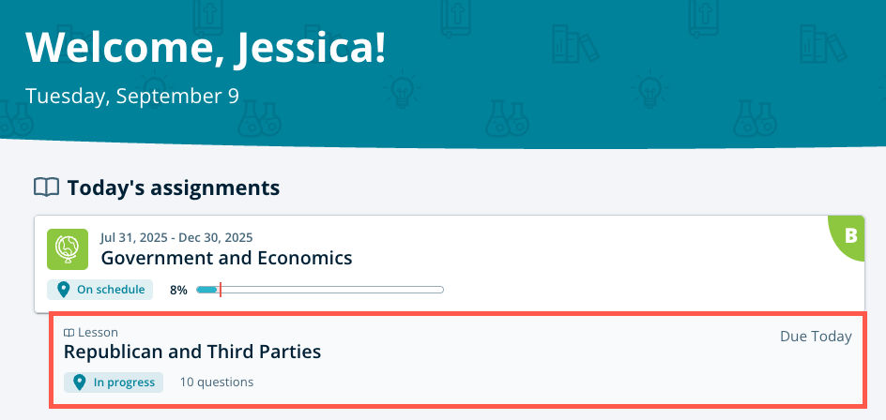This screenshot has width=886, height=420.
Task: Click the 10 questions text
Action: (217, 382)
